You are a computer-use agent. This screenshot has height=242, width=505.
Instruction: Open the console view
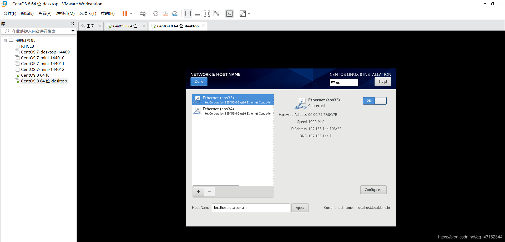229,14
